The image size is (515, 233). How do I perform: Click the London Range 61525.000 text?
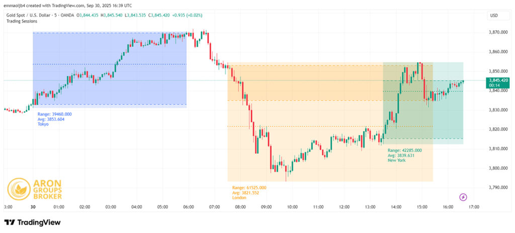click(x=249, y=187)
